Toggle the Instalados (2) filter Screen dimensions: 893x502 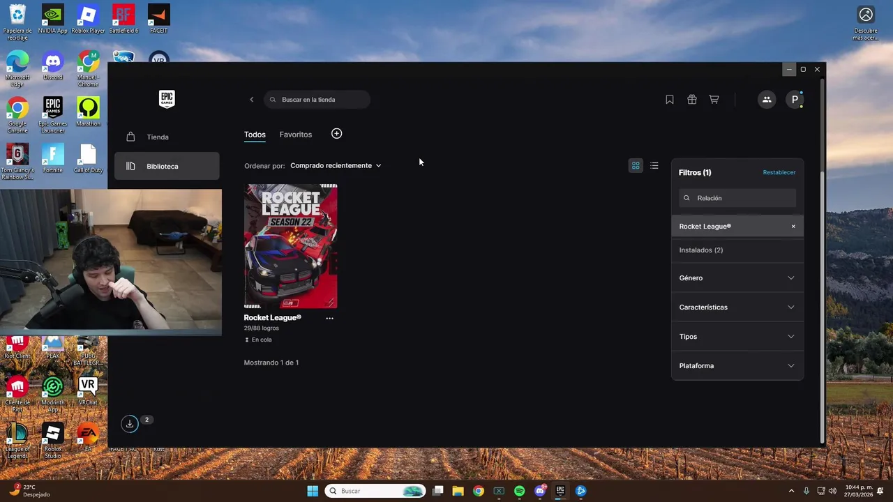point(737,250)
